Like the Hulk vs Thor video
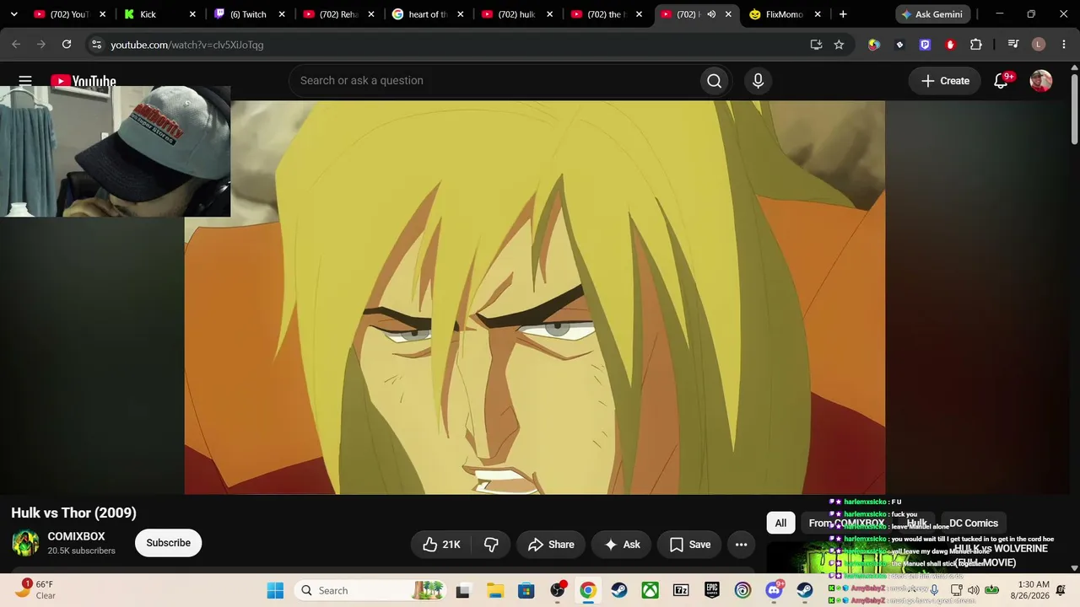Image resolution: width=1080 pixels, height=607 pixels. point(441,545)
